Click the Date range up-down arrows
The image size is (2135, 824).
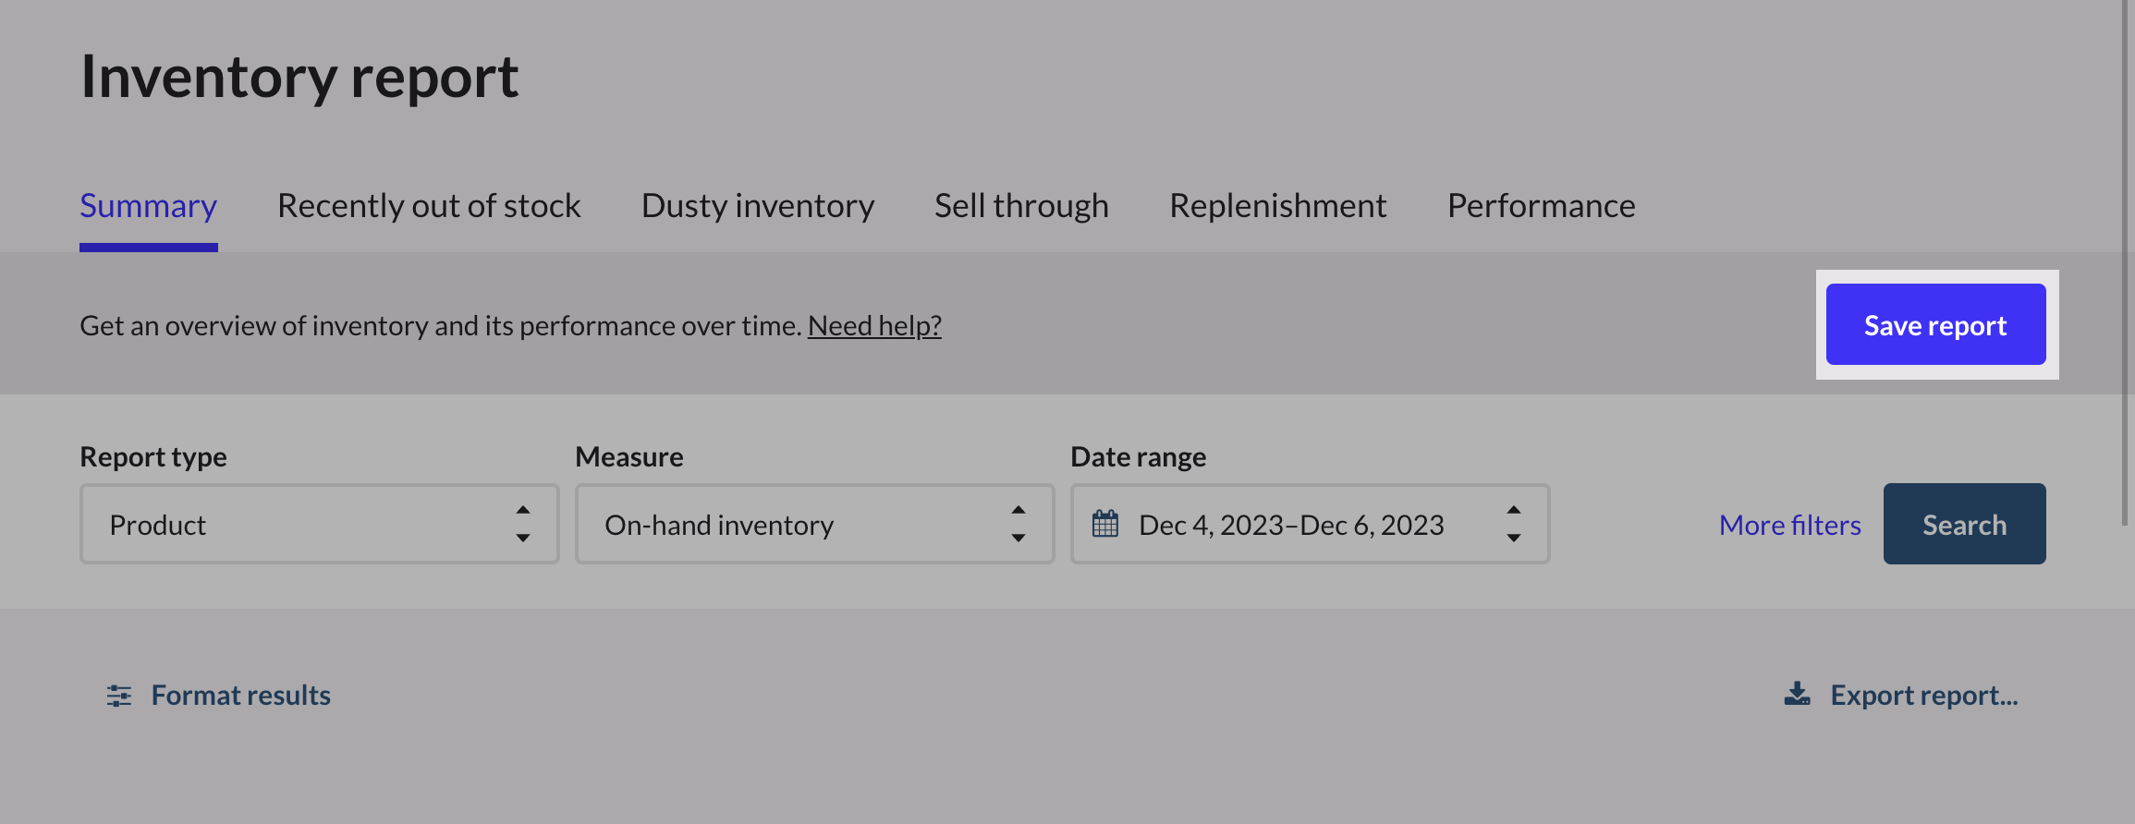(1514, 524)
